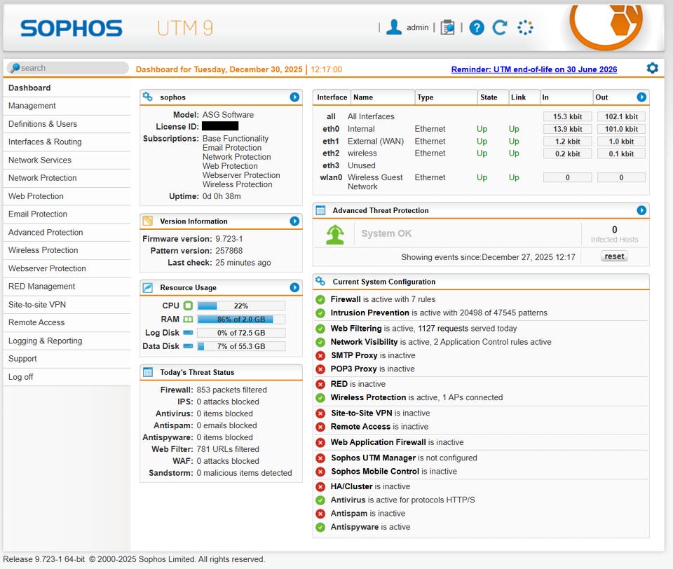The width and height of the screenshot is (673, 569).
Task: Click the Pattern version 257868 value
Action: [229, 251]
